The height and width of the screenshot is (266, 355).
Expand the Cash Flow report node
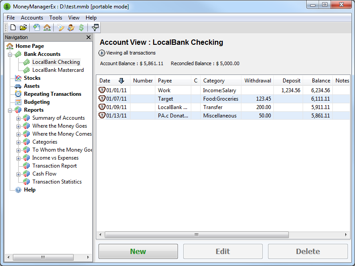pyautogui.click(x=18, y=174)
